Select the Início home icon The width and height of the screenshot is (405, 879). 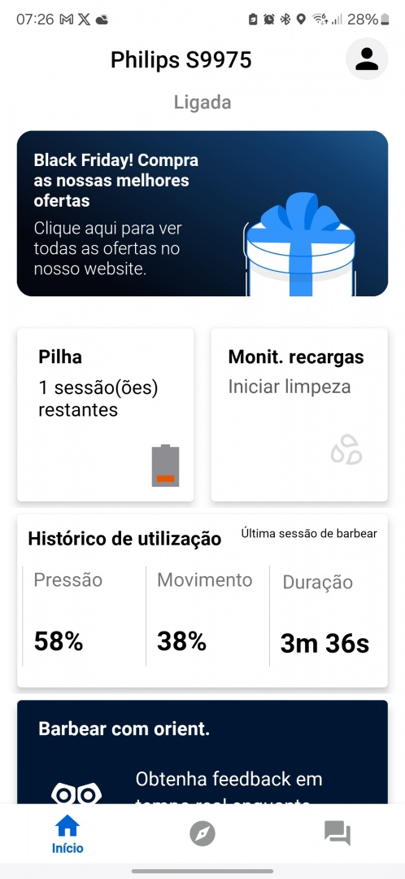tap(67, 825)
